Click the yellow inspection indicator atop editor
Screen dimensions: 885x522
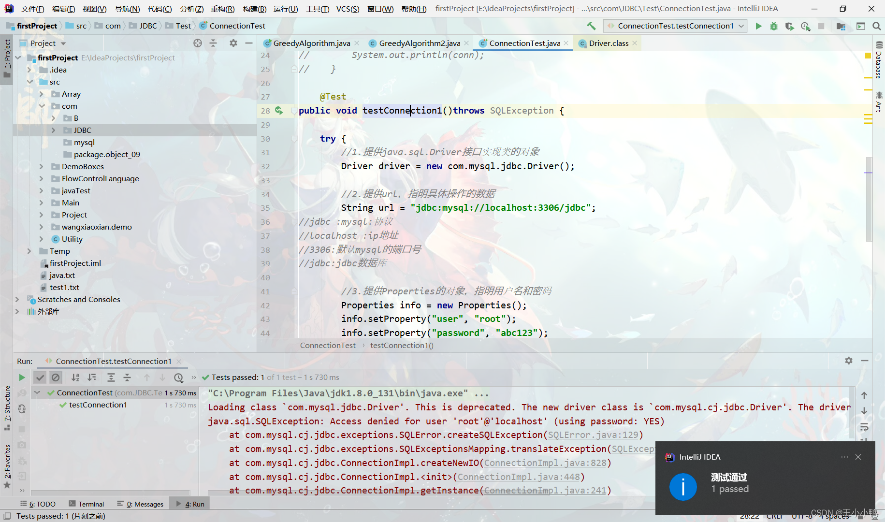[868, 56]
